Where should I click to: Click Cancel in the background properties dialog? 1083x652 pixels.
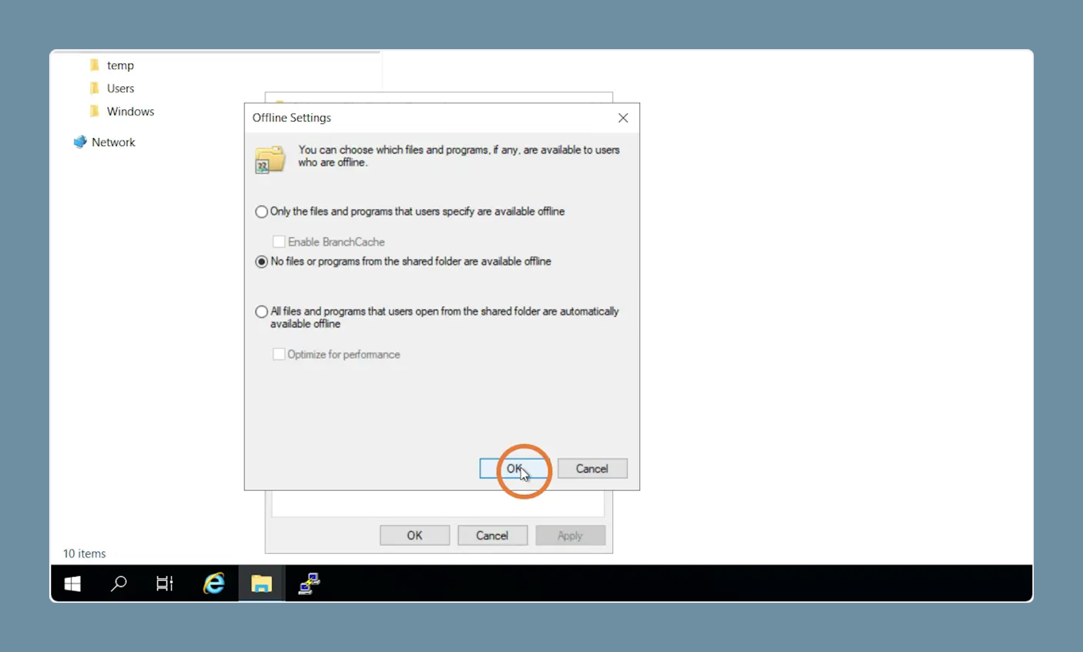492,535
